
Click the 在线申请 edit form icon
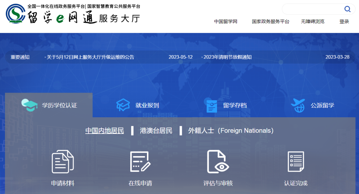pyautogui.click(x=140, y=161)
